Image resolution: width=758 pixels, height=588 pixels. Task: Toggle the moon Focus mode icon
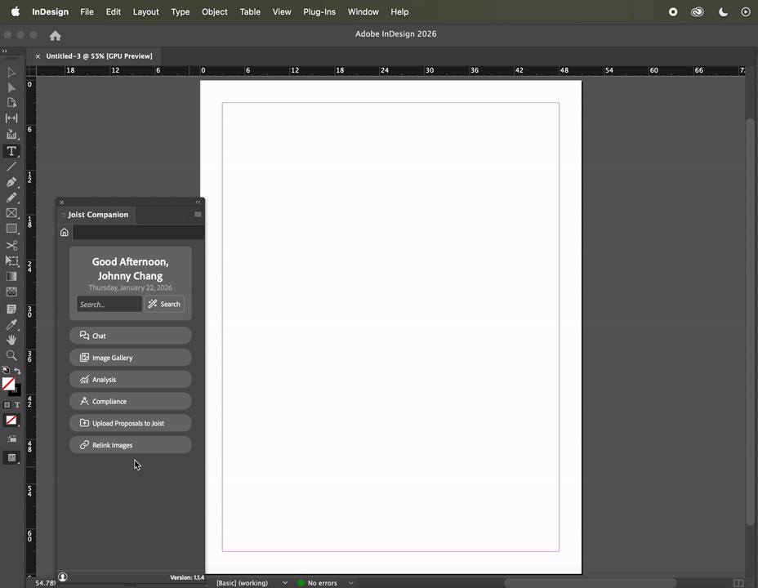point(723,12)
